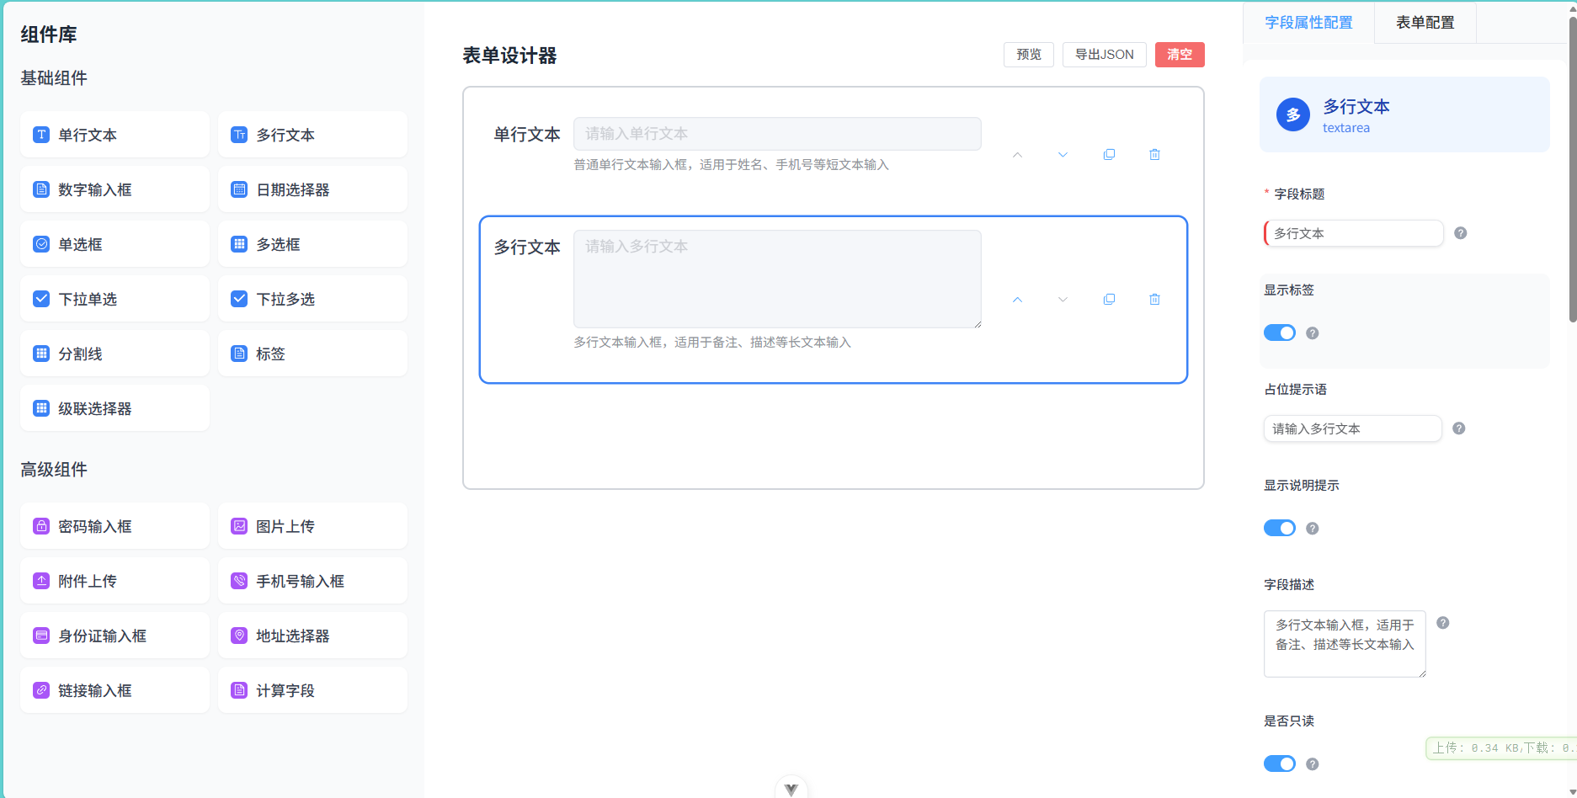Image resolution: width=1577 pixels, height=798 pixels.
Task: Click the 预览 button
Action: click(x=1028, y=55)
